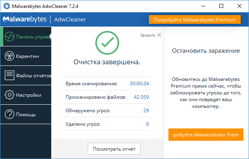
Task: Click scanned files value 42 059
Action: (x=141, y=97)
